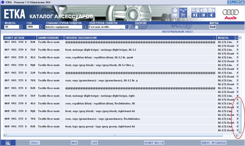This screenshot has width=245, height=146.
Task: Open the ГОД dropdown showing 2000
Action: click(x=40, y=27)
